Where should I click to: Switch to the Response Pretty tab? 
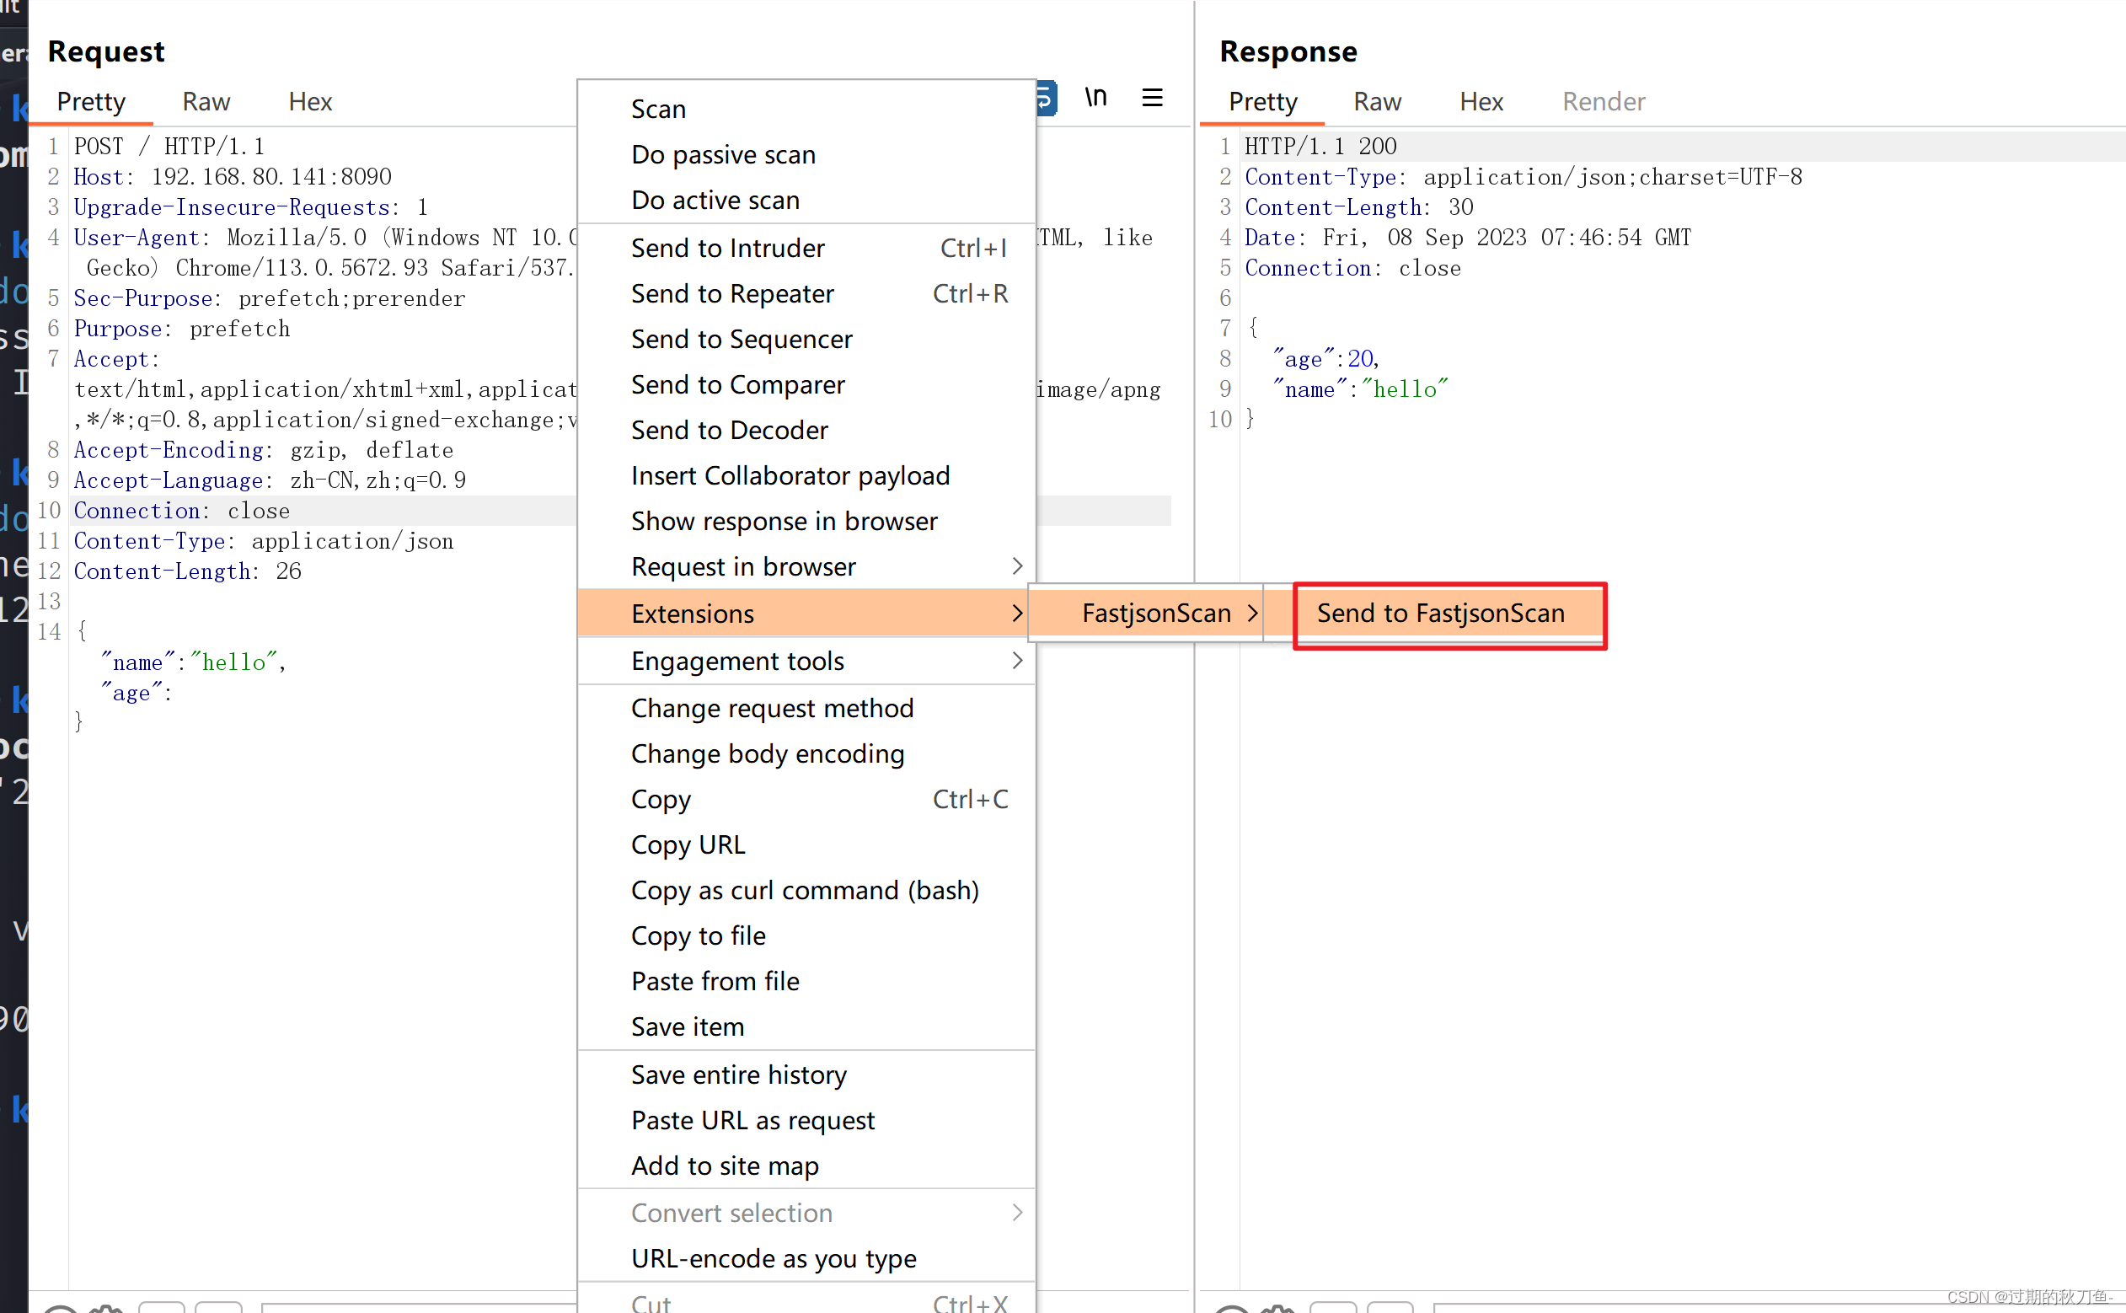tap(1262, 102)
